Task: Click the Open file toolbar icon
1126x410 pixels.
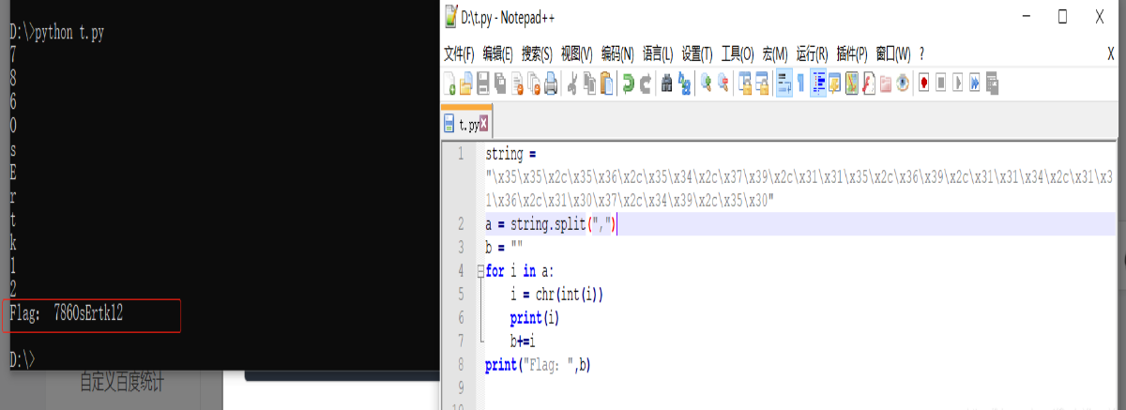Action: (x=465, y=84)
